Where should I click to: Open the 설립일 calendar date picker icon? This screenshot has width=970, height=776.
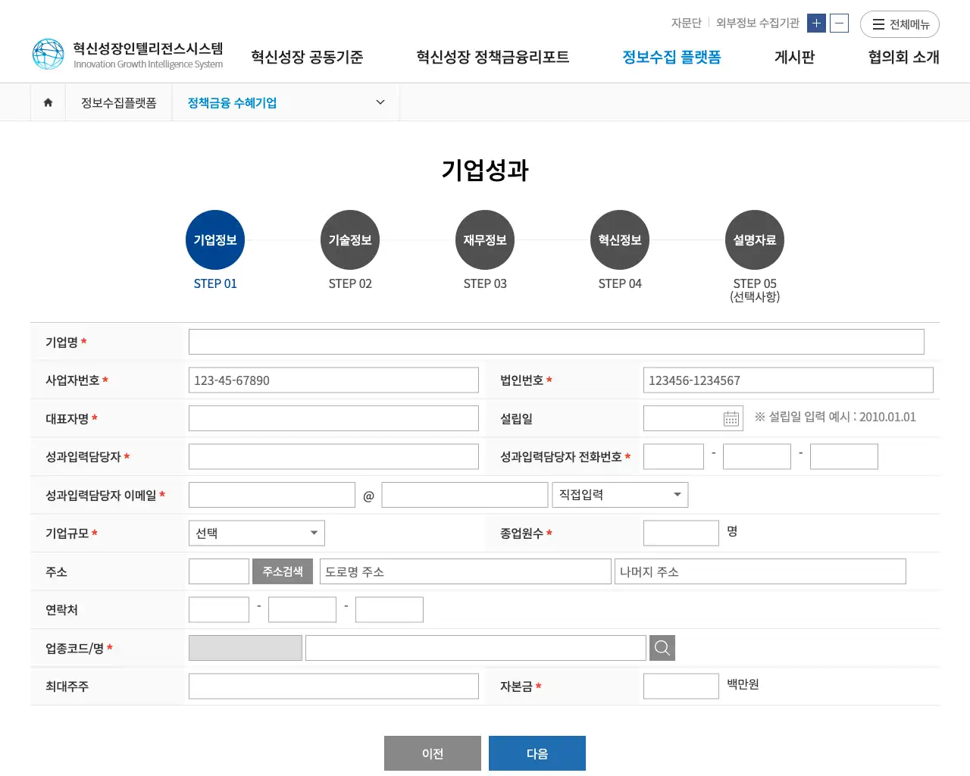[729, 418]
